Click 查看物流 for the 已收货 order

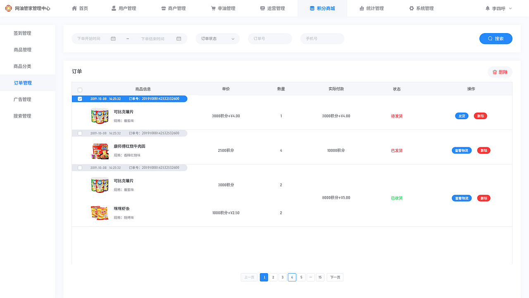pos(462,198)
